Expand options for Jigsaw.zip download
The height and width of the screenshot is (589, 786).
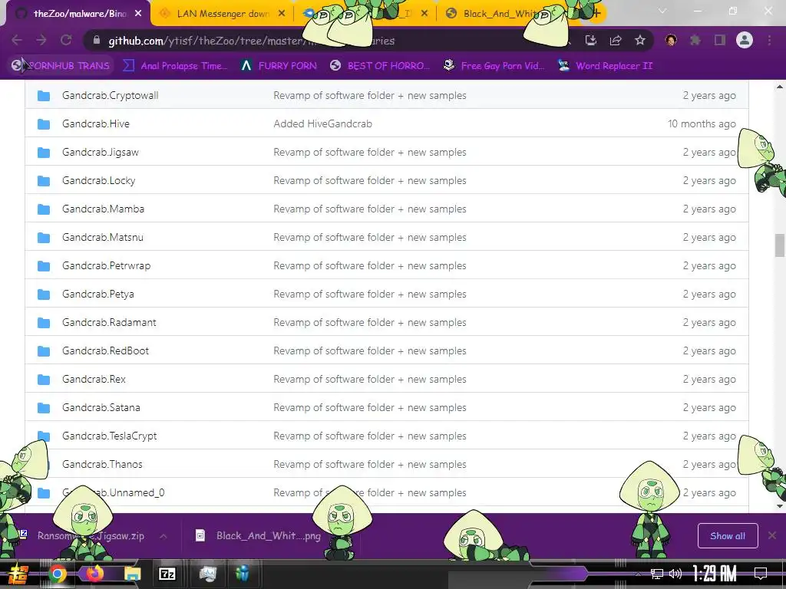(x=163, y=536)
